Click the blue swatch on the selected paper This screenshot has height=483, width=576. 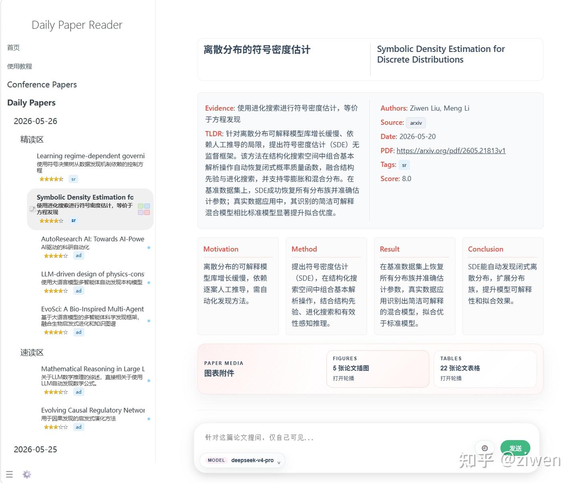pyautogui.click(x=147, y=206)
